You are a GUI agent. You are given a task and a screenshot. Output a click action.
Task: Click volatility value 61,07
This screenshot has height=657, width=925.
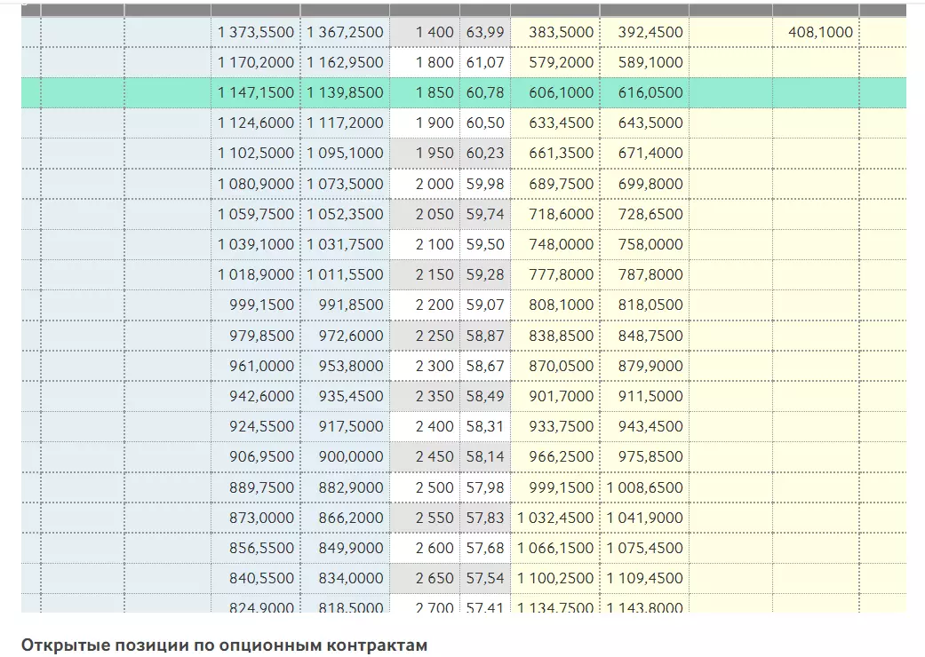(485, 62)
